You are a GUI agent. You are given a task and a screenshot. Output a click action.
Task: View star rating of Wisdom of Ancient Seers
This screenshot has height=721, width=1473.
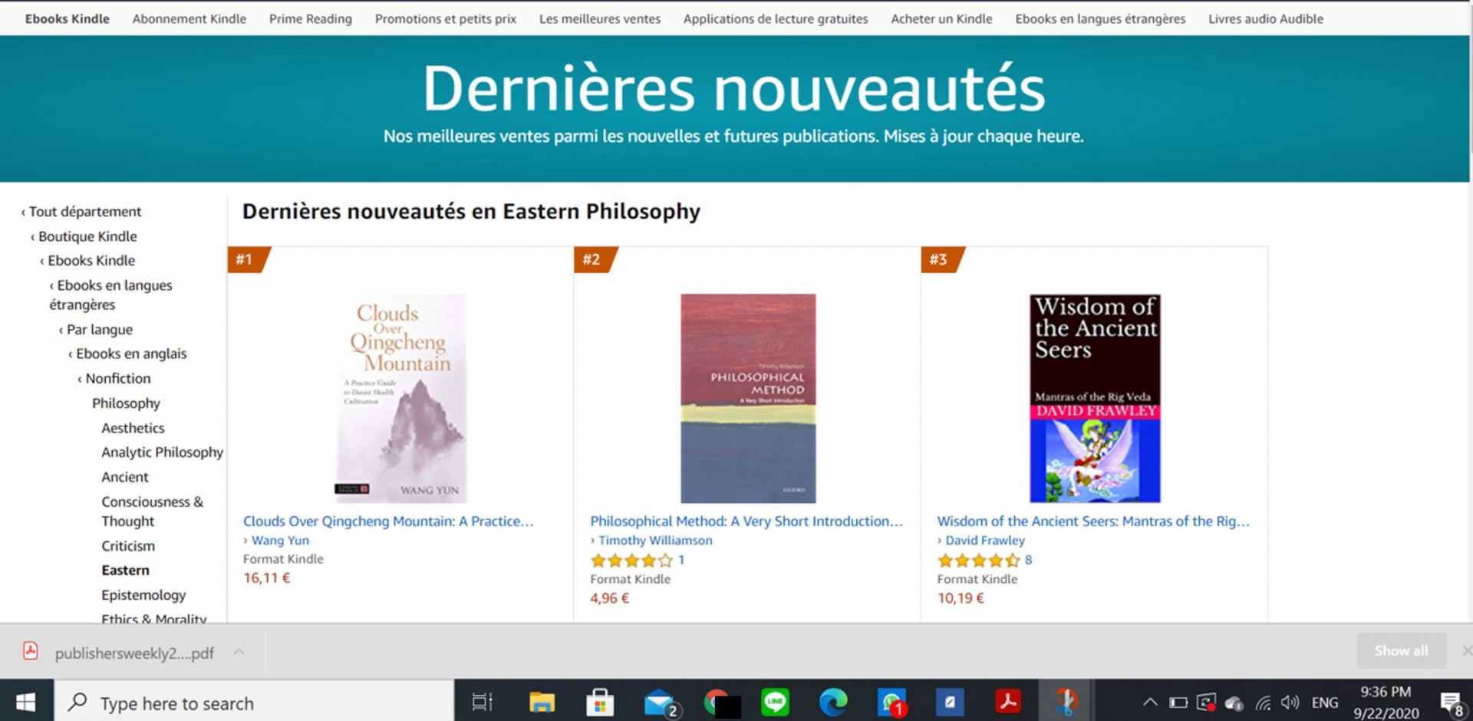click(x=977, y=560)
